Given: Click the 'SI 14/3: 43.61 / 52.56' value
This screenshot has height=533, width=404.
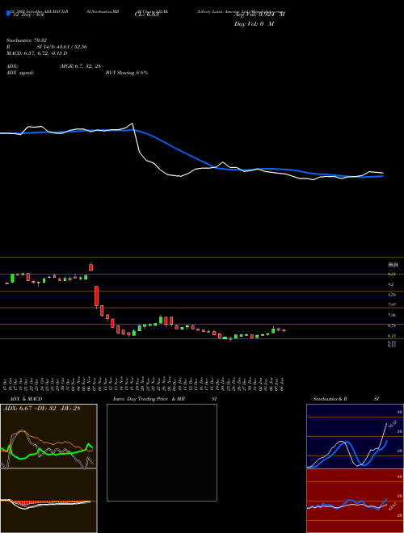Looking at the screenshot, I should [x=62, y=47].
